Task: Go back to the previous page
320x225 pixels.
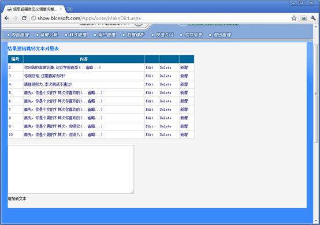Action: [x=7, y=18]
